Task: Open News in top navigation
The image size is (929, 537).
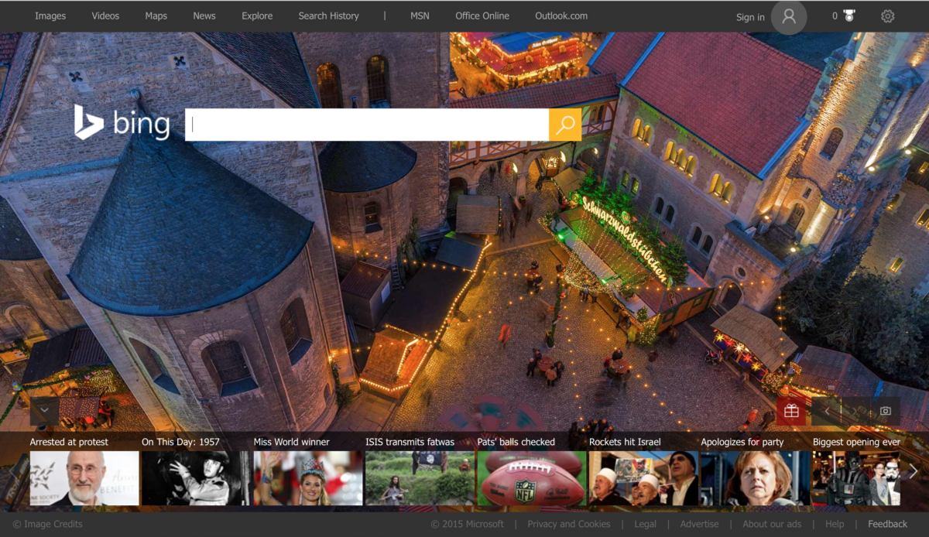Action: (204, 15)
